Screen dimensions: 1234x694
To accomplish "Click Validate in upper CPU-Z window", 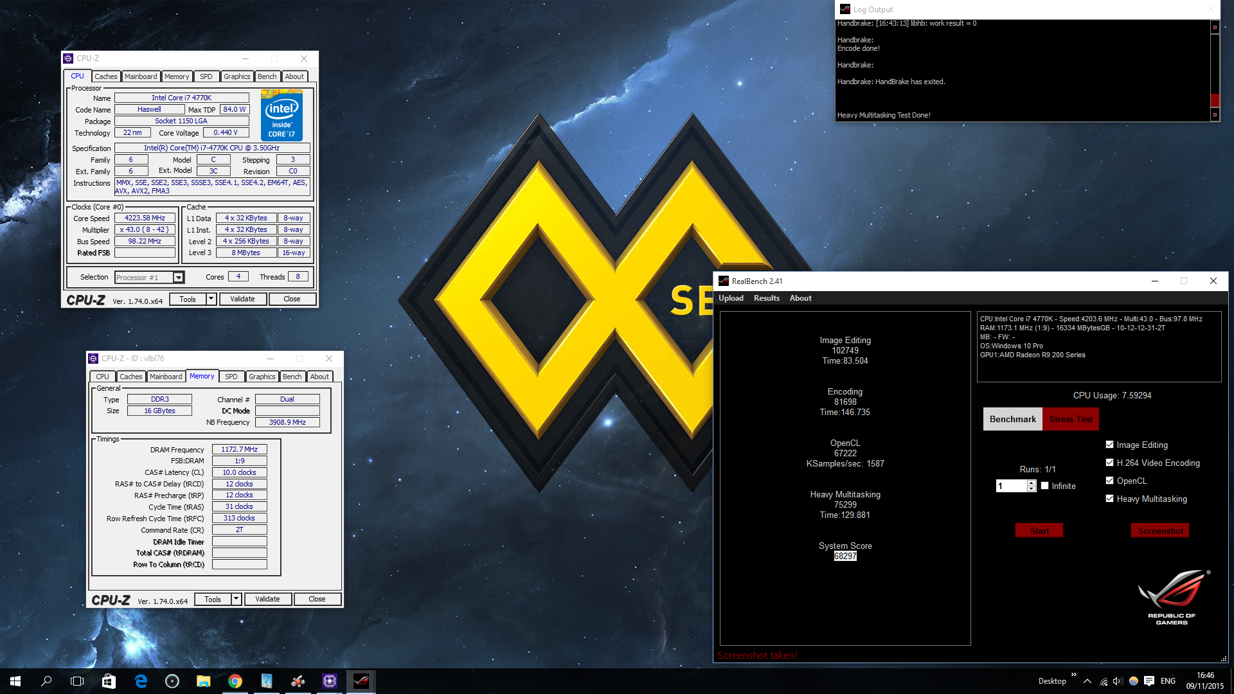I will [x=242, y=299].
